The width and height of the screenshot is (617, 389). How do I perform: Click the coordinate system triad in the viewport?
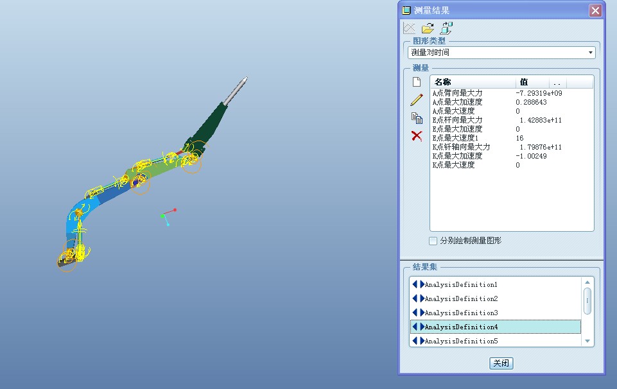[168, 217]
